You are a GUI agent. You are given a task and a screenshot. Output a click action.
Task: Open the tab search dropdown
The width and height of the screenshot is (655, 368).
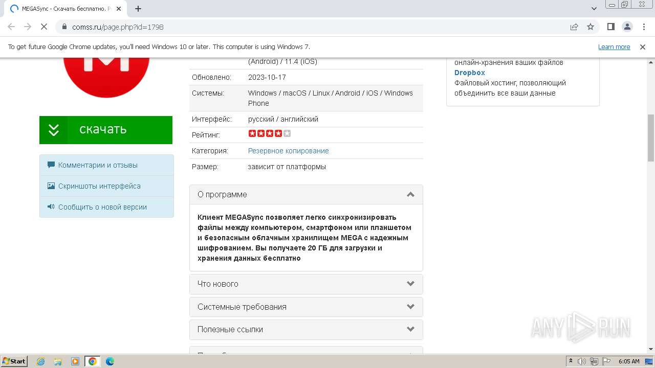594,9
